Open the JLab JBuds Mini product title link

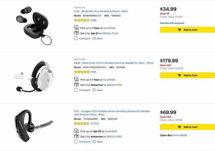(101, 11)
